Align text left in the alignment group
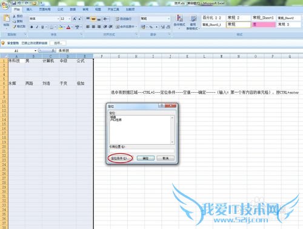303x229 pixels. (x=88, y=27)
